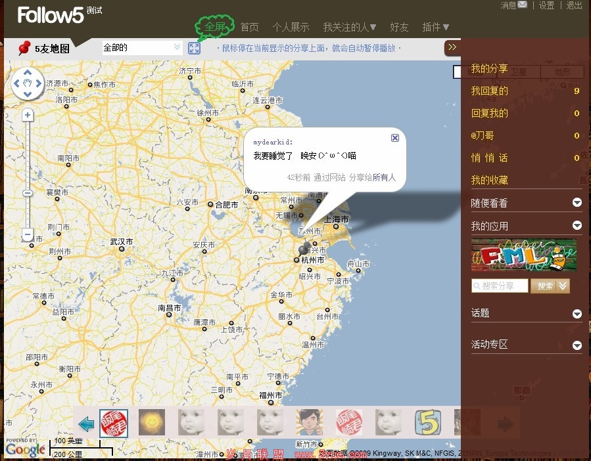Open 我的分享 in sidebar

489,68
